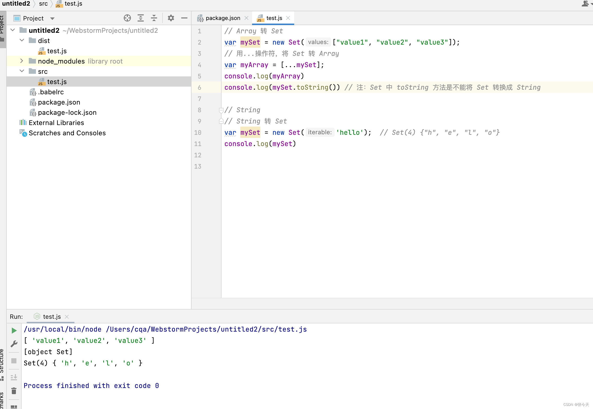Close the test.js editor tab
Screen dimensions: 593x409
[x=288, y=18]
